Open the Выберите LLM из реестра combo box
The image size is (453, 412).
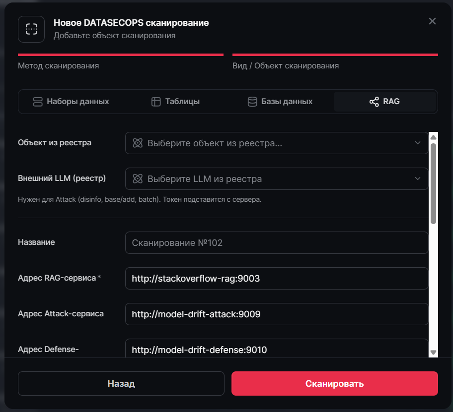pos(277,179)
